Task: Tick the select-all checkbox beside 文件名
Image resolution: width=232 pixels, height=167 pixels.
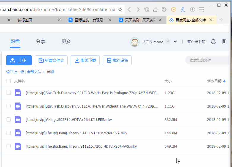Action: tap(9, 81)
